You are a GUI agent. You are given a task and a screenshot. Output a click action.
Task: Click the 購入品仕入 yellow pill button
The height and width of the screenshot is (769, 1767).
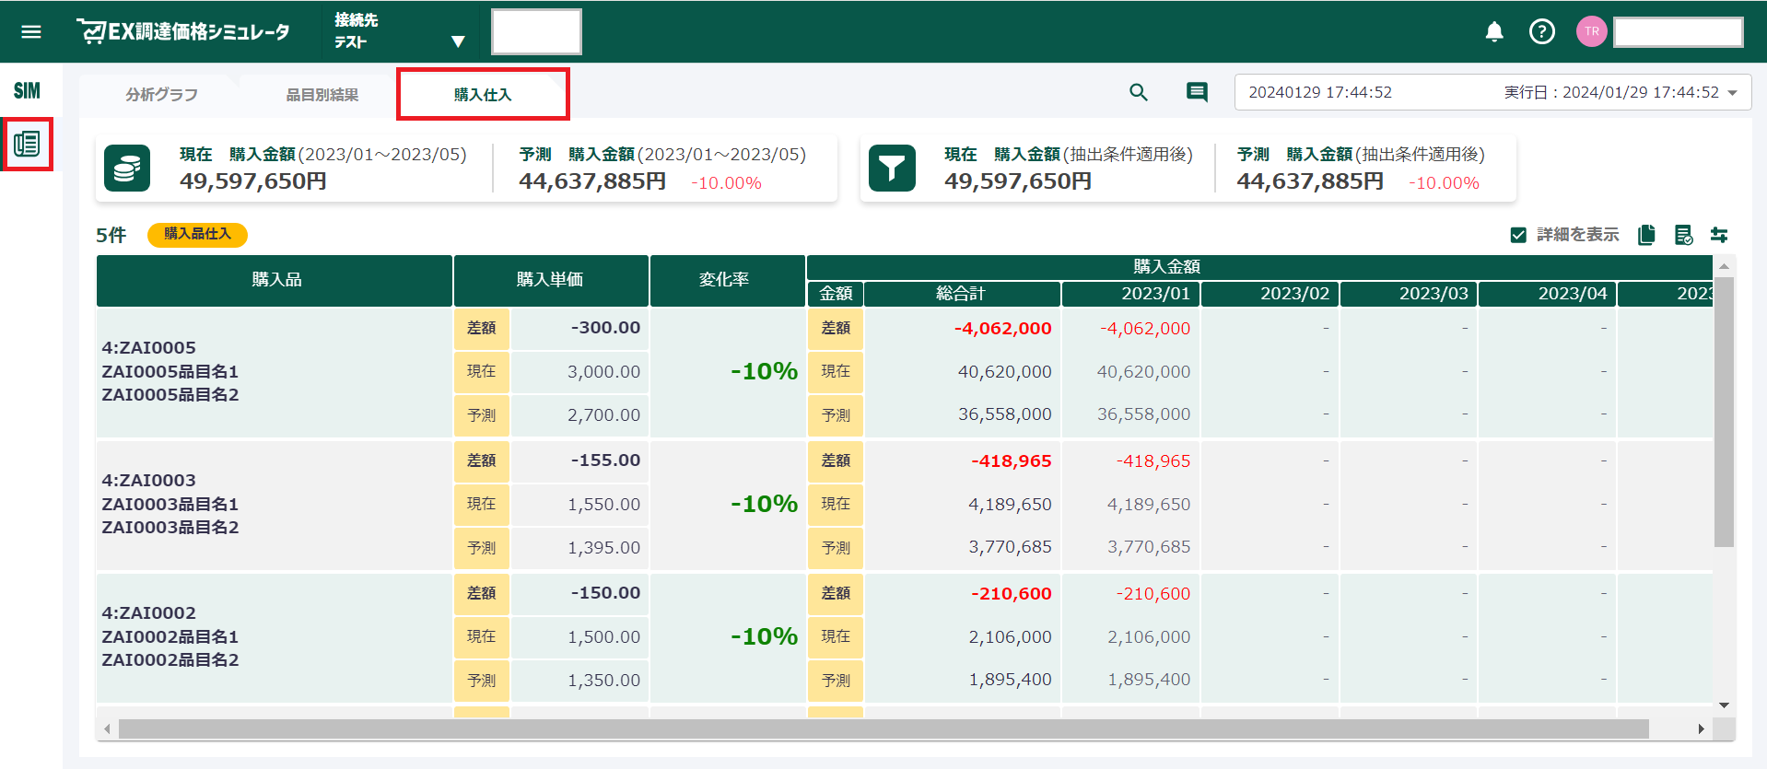coord(197,235)
